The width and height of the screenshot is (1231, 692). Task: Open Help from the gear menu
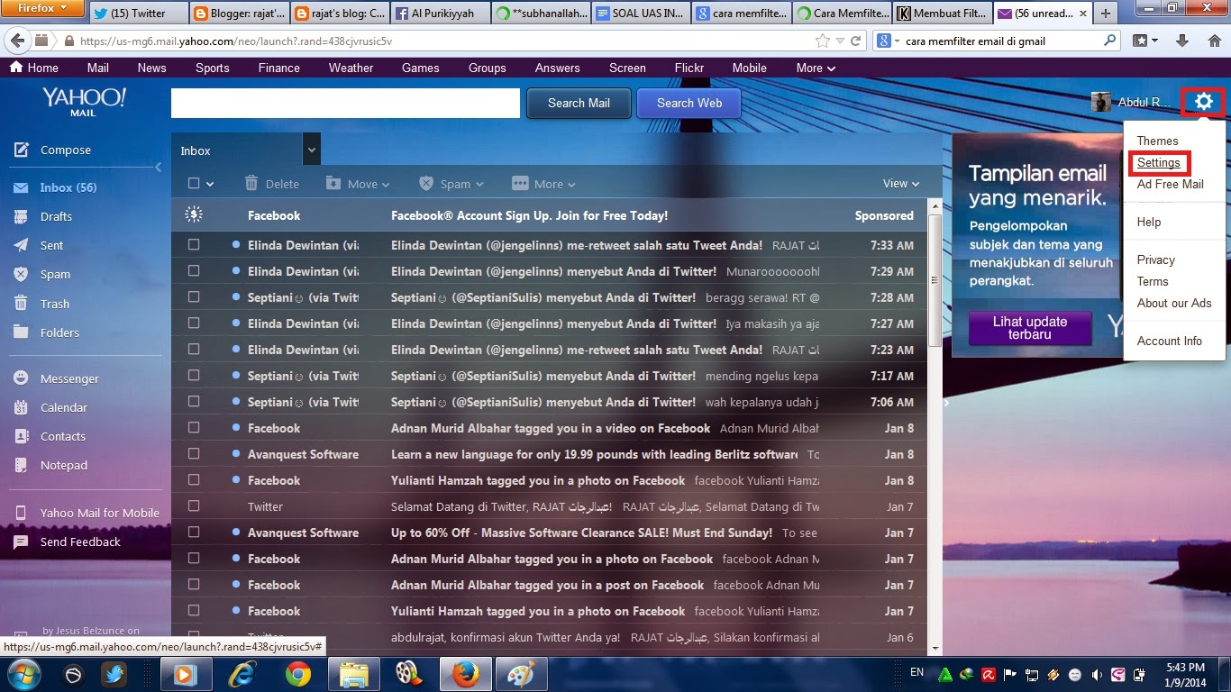click(x=1148, y=222)
